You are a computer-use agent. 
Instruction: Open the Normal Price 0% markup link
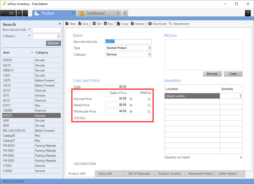coord(149,99)
